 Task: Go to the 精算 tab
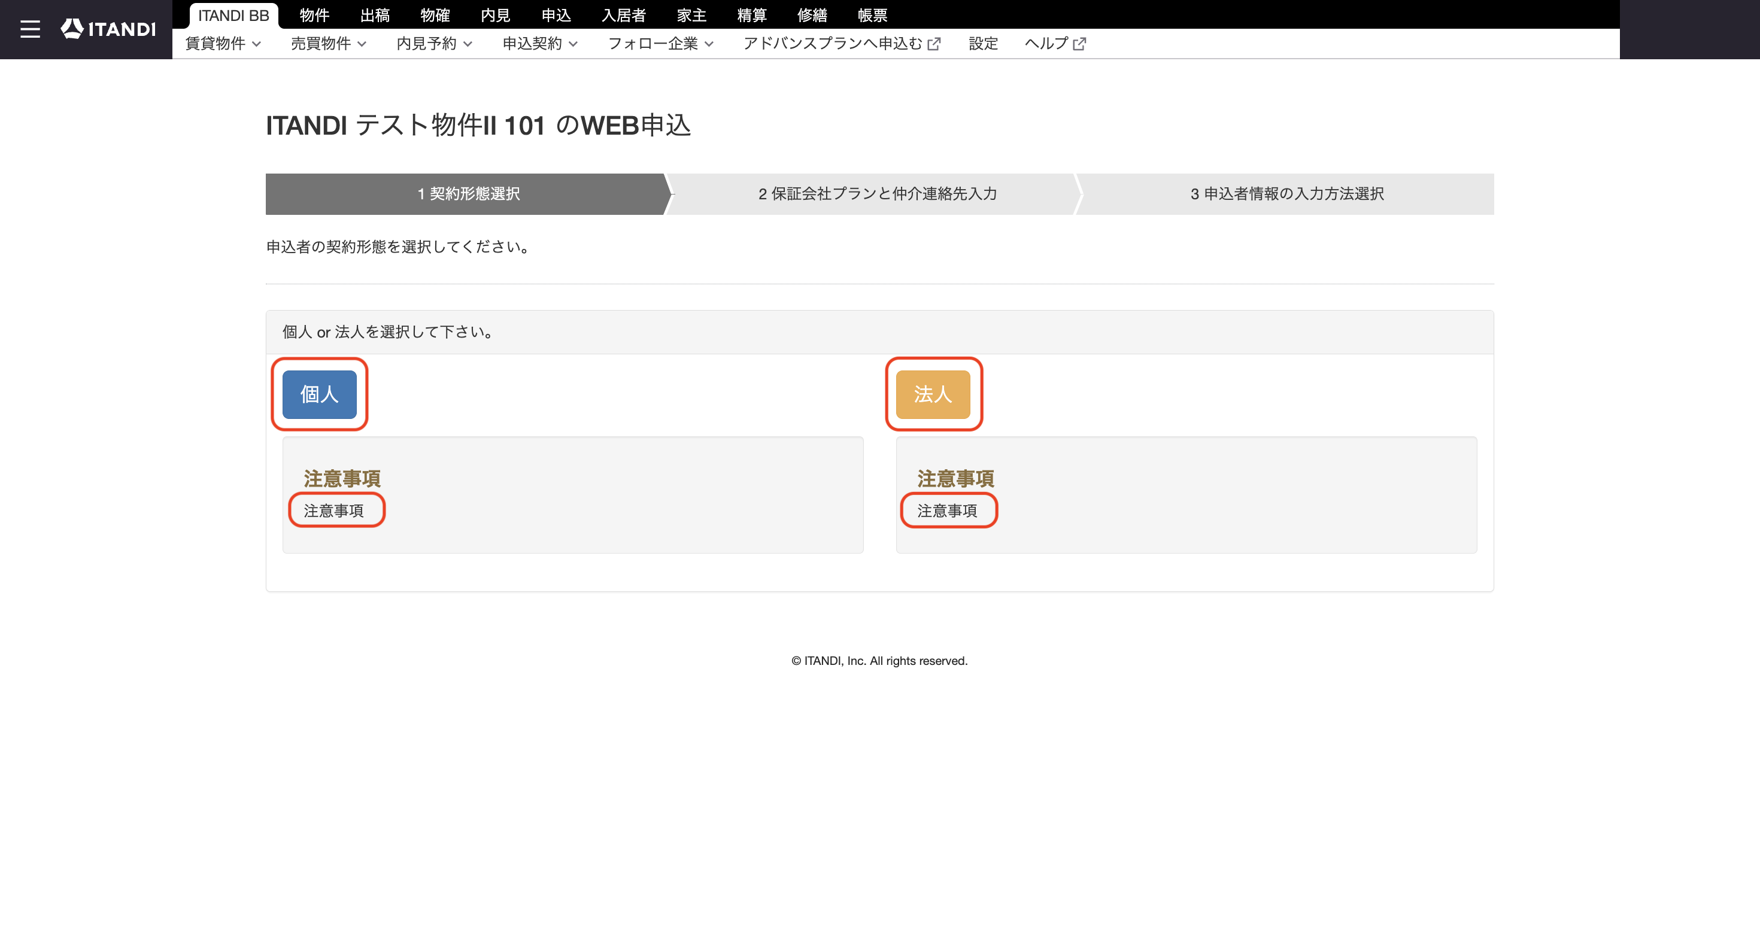coord(751,15)
